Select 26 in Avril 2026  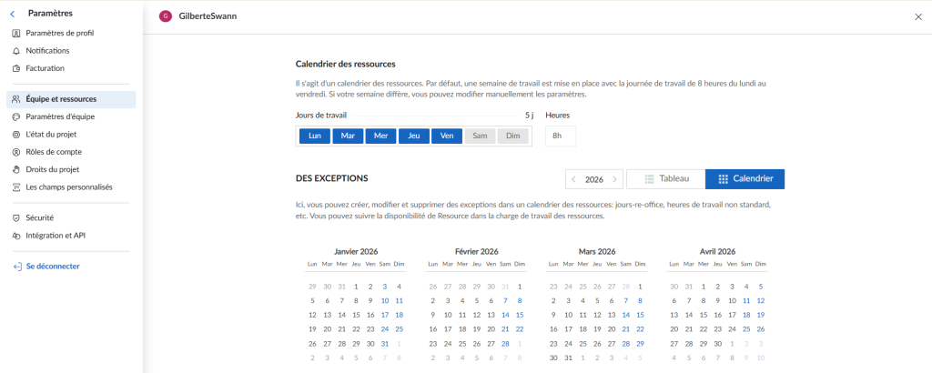760,329
